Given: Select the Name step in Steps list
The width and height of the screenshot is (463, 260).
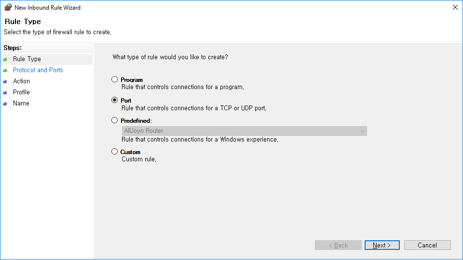Looking at the screenshot, I should [x=21, y=104].
